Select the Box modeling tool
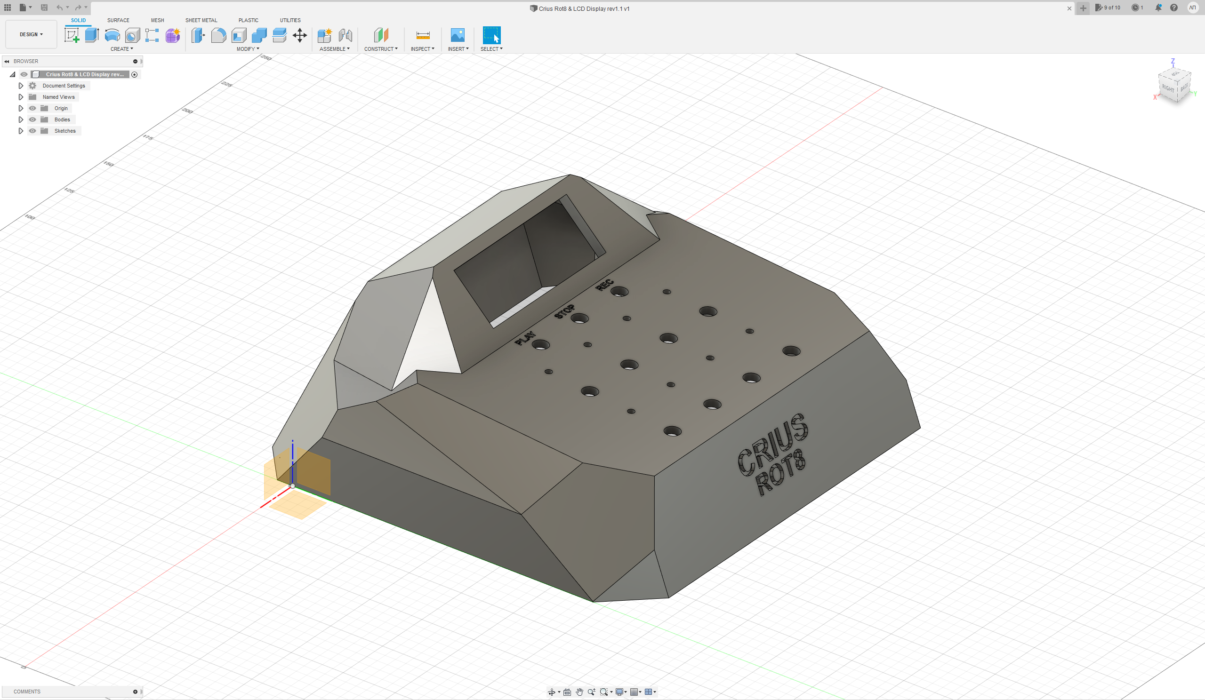Screen dimensions: 1205x700 [93, 35]
